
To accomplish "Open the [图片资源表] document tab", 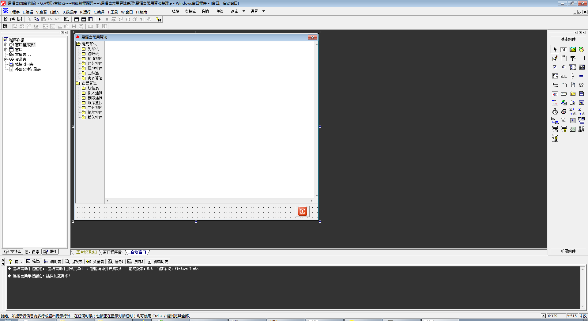I will click(x=86, y=252).
